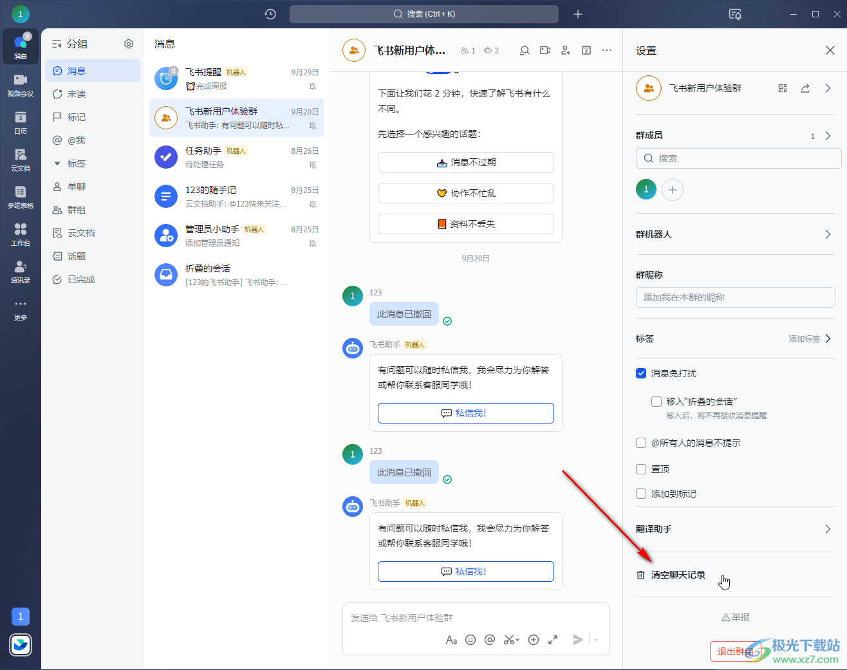Click the Messages (消息) sidebar icon

tap(21, 46)
